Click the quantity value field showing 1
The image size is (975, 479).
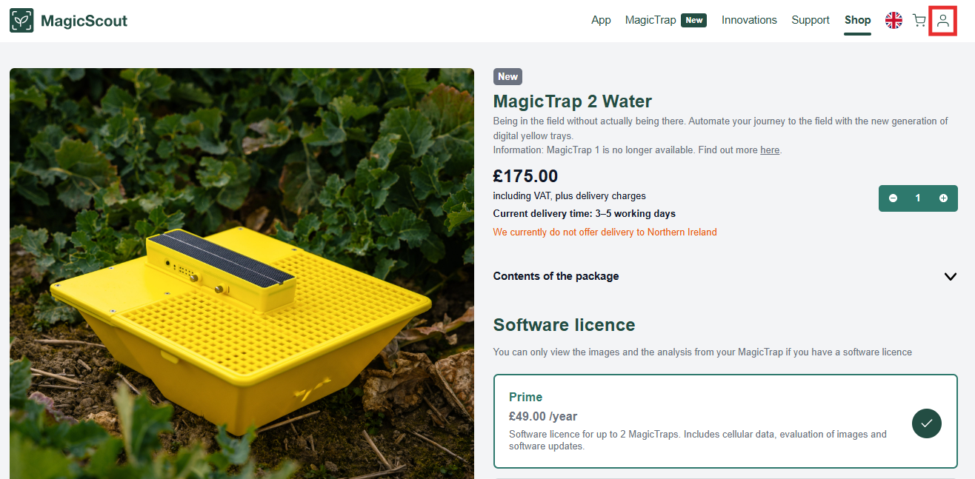point(918,198)
